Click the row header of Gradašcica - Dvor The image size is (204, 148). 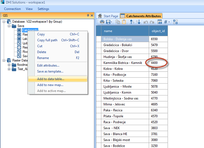click(x=99, y=51)
